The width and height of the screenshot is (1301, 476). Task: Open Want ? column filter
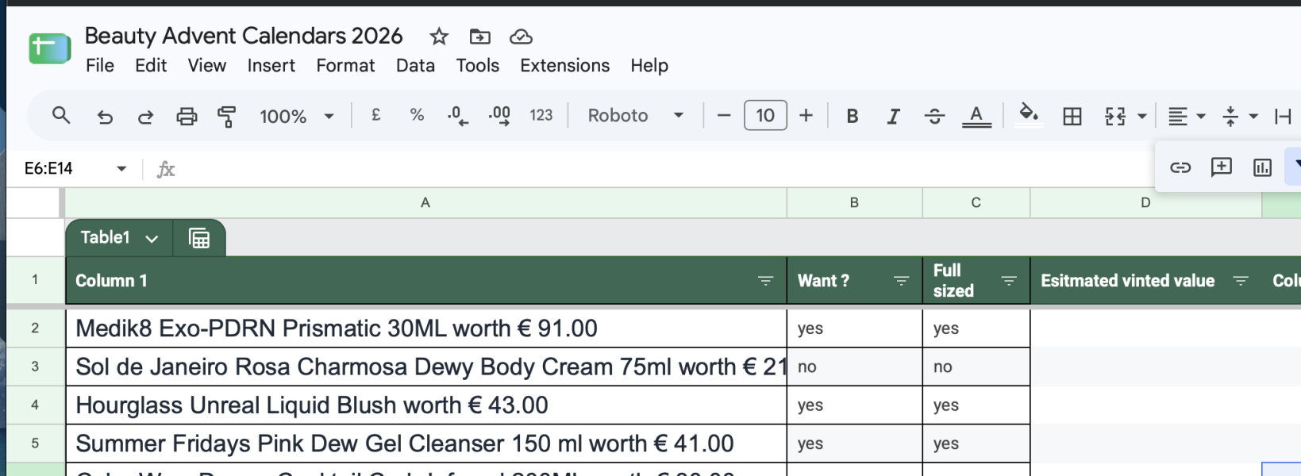click(901, 281)
